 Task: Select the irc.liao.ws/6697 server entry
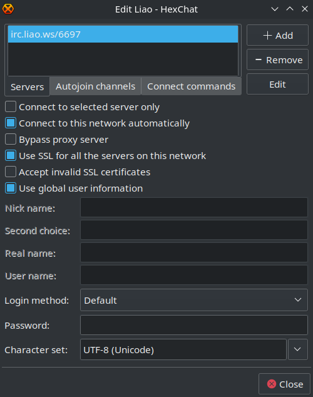point(123,34)
